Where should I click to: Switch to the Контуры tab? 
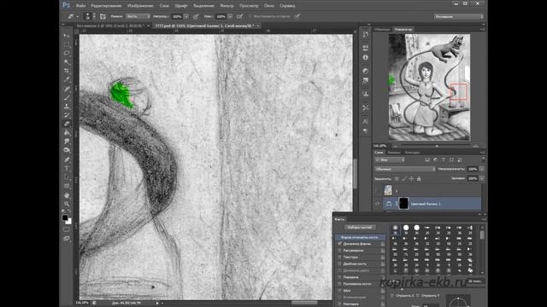(x=412, y=153)
